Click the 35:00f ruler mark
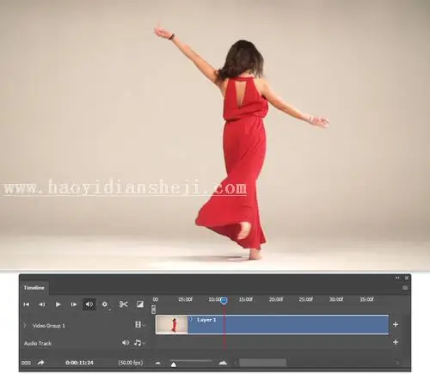Screen dimensions: 430x374 (x=366, y=299)
